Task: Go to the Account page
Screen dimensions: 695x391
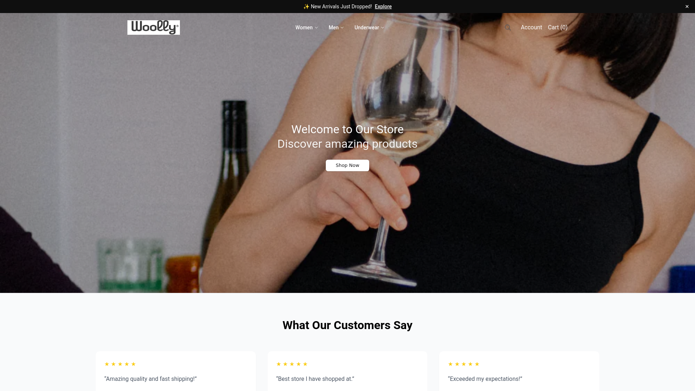Action: pyautogui.click(x=531, y=28)
